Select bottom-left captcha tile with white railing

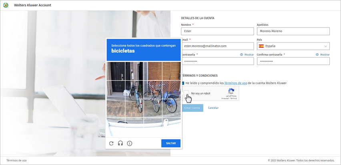(x=116, y=127)
